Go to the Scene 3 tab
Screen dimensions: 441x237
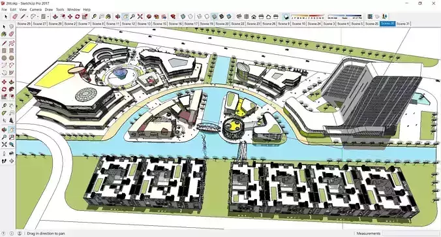coord(329,24)
